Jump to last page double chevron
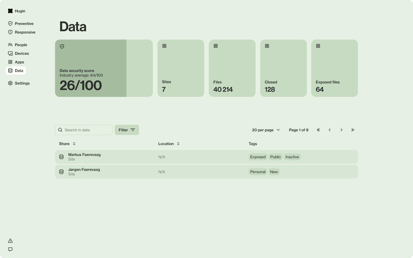This screenshot has width=413, height=258. coord(353,130)
